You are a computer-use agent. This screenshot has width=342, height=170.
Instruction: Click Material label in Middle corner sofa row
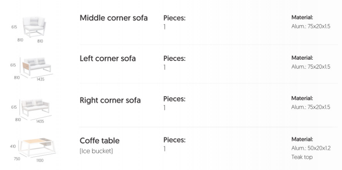click(x=302, y=18)
